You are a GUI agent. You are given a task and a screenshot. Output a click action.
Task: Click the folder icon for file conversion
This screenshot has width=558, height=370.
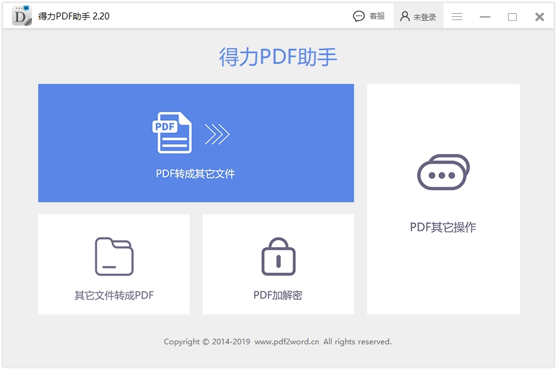click(114, 257)
